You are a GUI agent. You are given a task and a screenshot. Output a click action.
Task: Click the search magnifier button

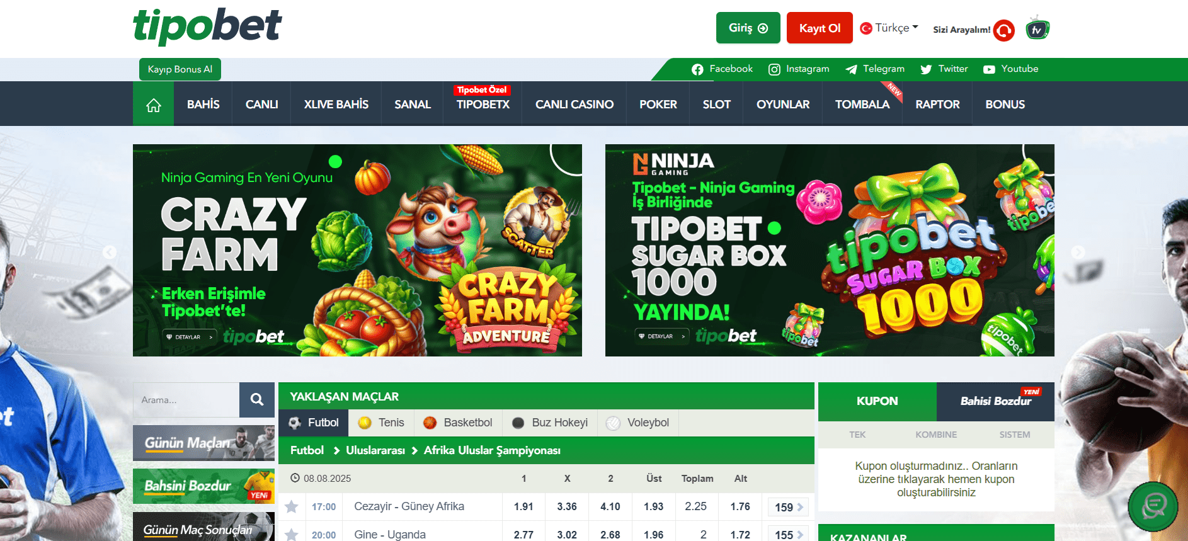(x=257, y=399)
